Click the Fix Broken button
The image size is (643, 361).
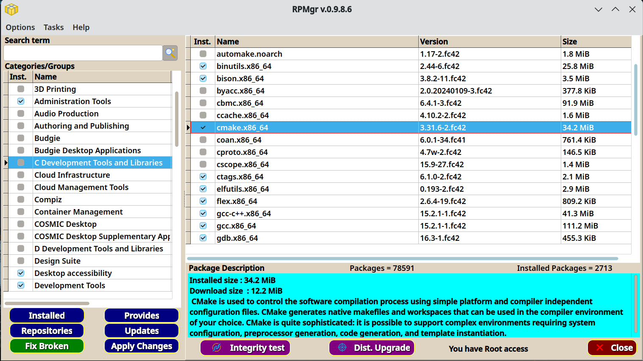(x=47, y=346)
